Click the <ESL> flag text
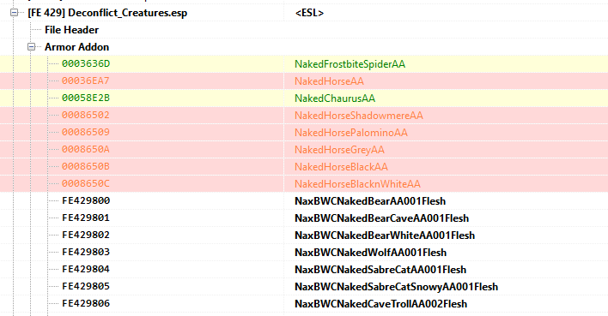608x316 pixels. click(309, 13)
